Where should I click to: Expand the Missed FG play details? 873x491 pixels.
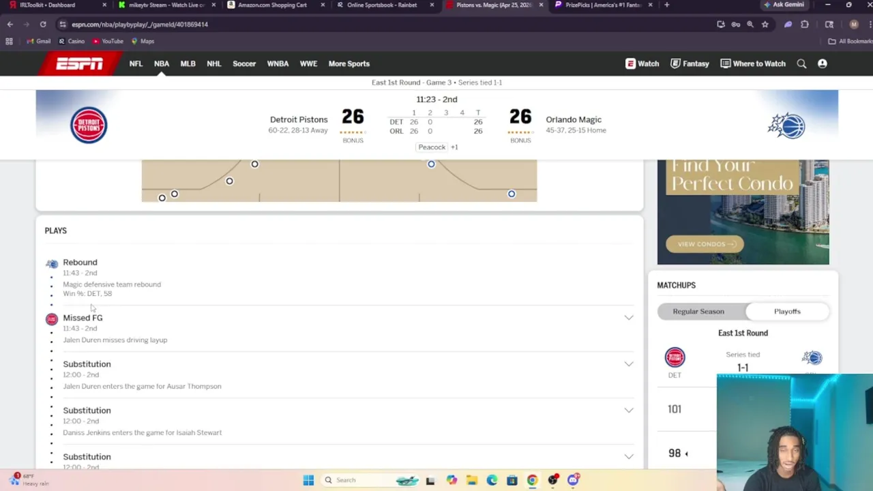click(x=629, y=318)
